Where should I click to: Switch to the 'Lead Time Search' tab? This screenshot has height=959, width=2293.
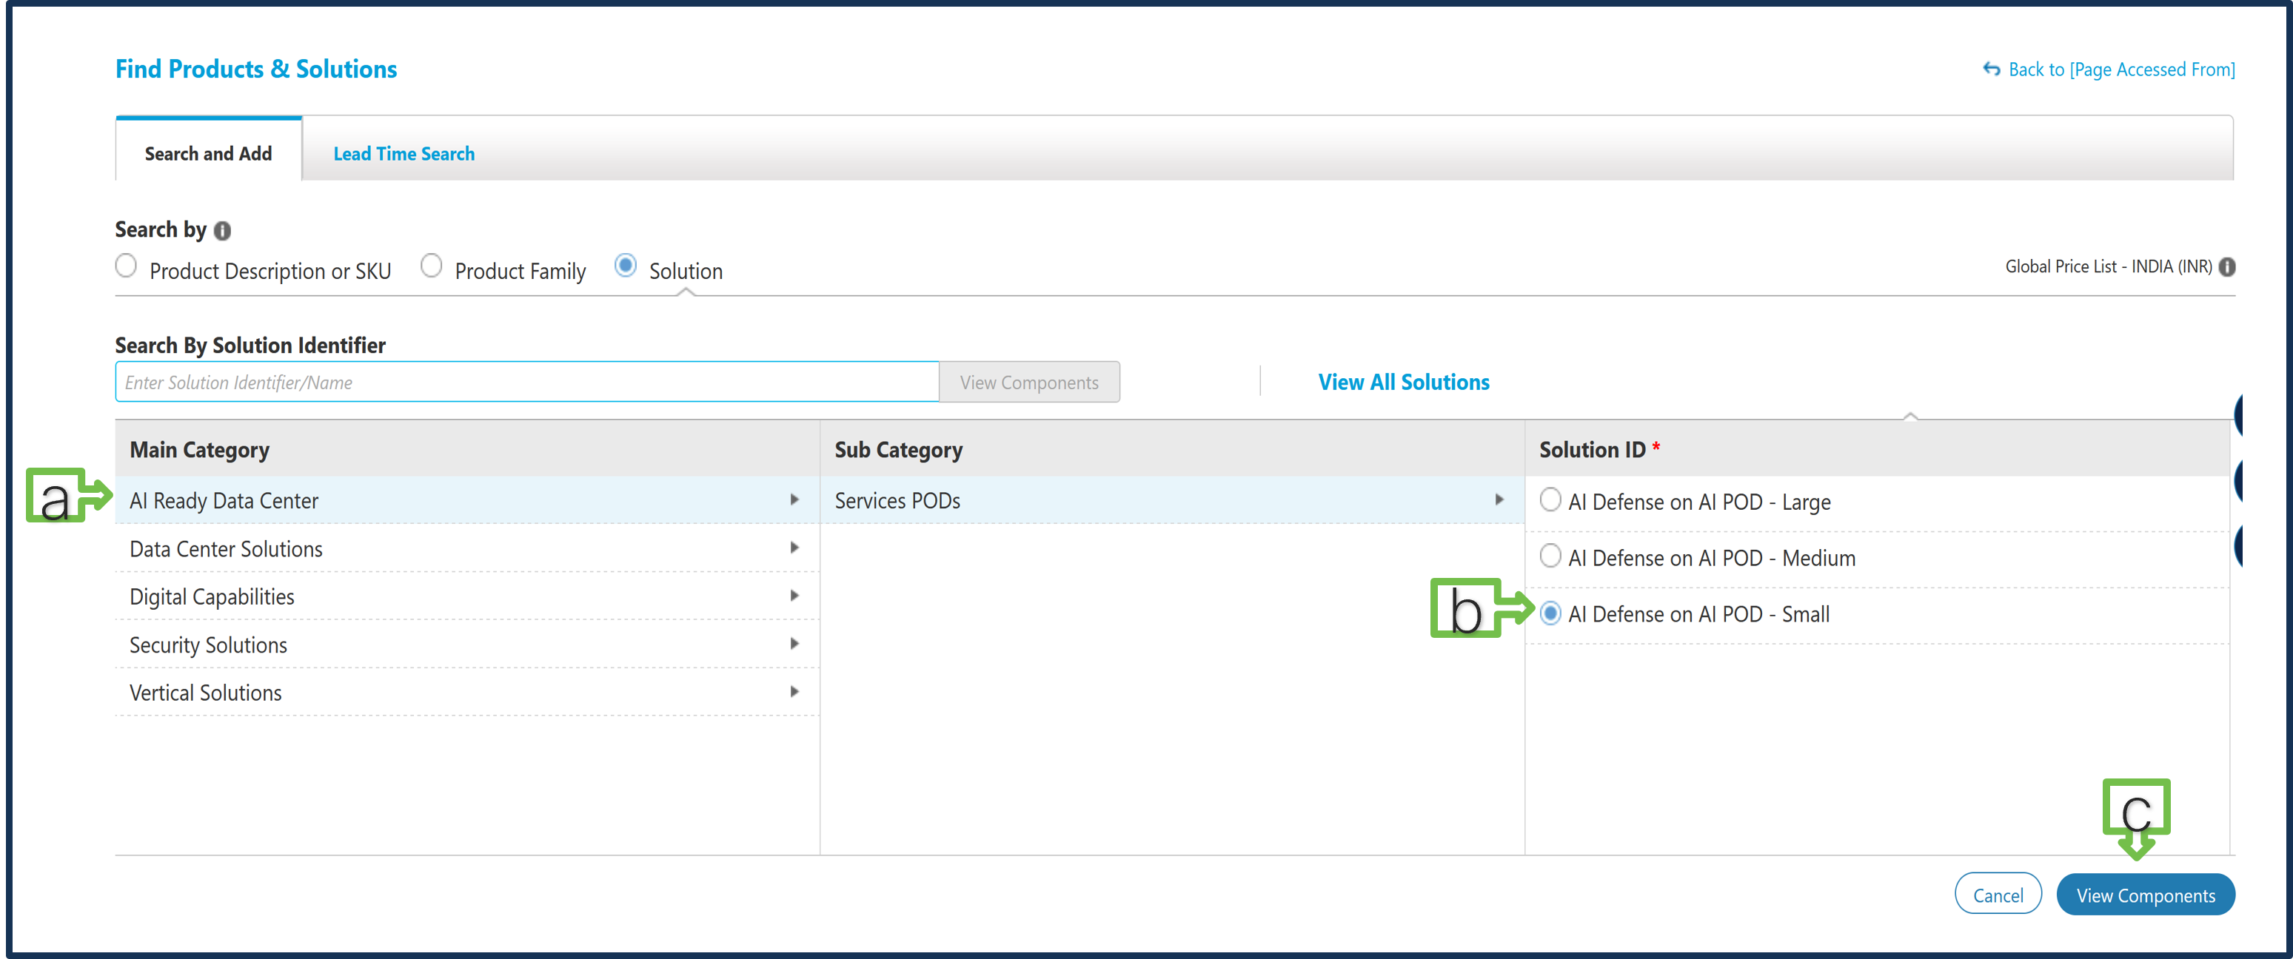404,153
